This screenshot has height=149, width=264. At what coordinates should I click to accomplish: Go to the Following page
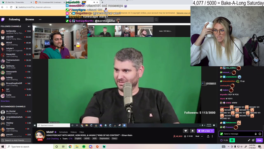point(14,19)
